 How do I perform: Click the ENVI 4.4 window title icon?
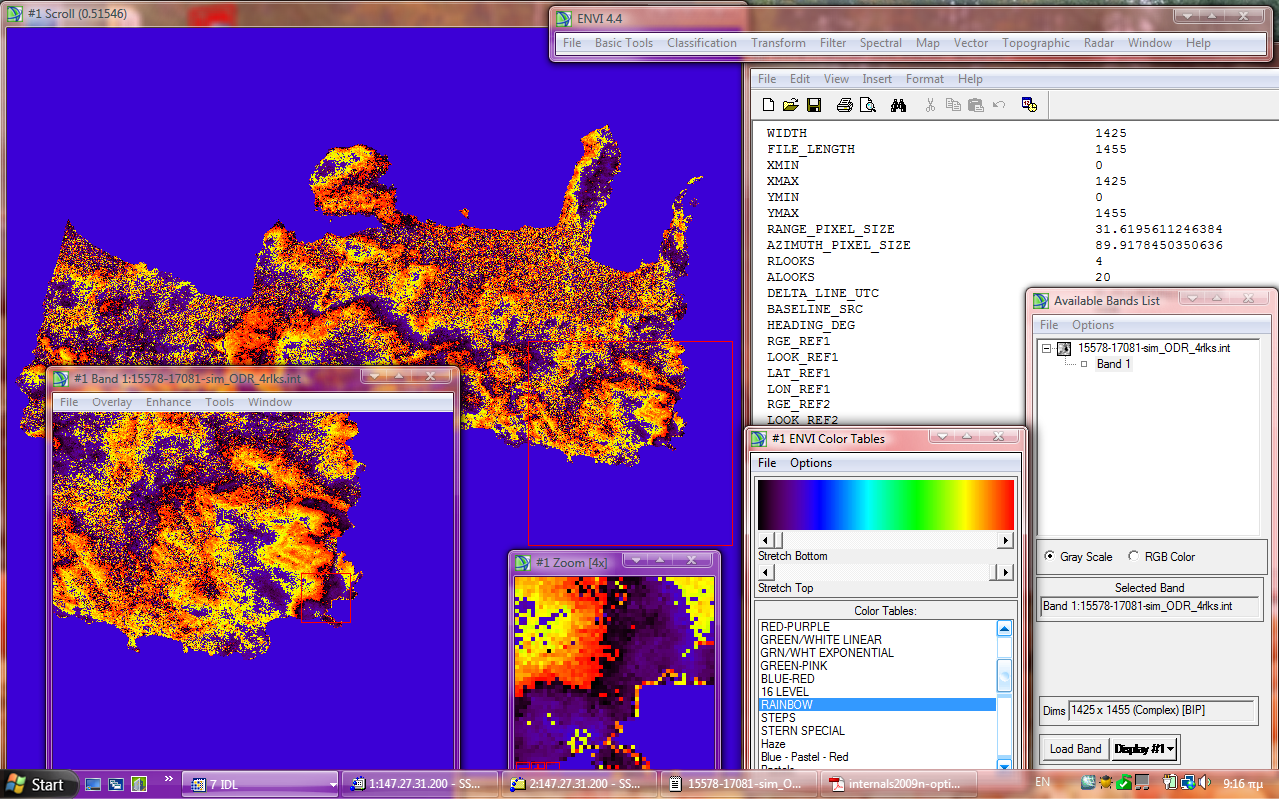565,18
